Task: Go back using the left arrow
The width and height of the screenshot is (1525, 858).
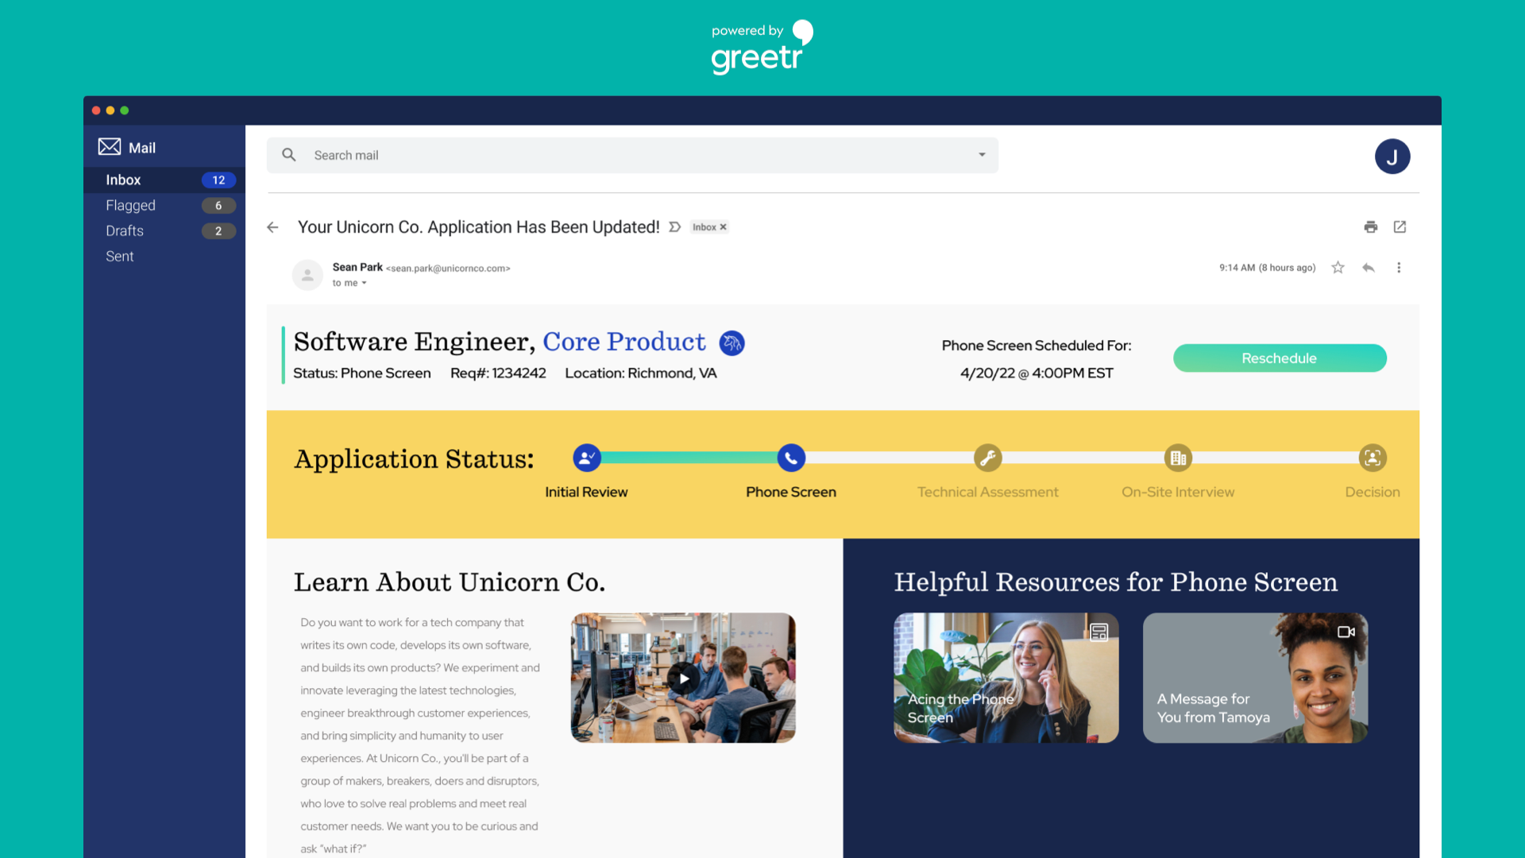Action: [x=273, y=227]
